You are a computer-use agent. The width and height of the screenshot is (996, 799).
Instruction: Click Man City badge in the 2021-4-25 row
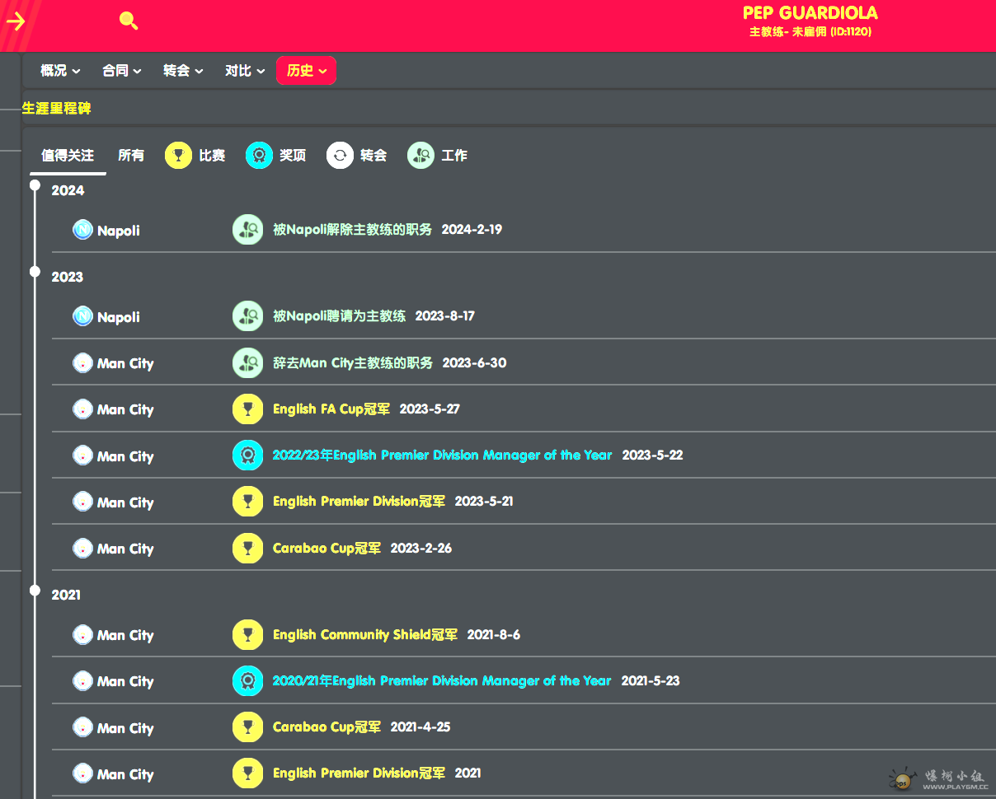(x=82, y=728)
